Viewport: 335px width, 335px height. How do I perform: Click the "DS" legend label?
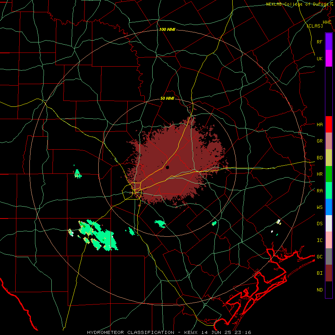[x=319, y=224]
